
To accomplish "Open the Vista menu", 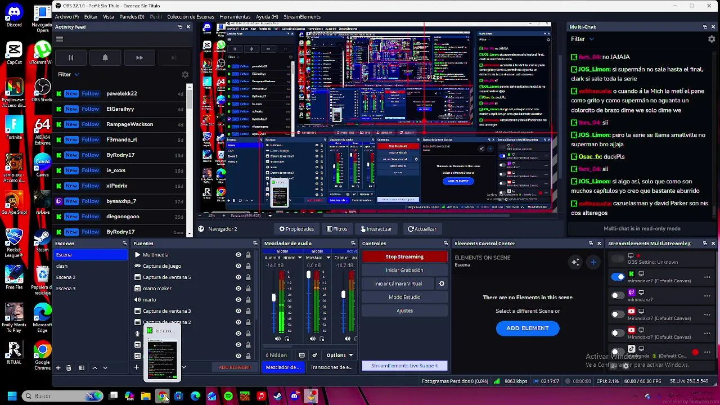I will point(109,17).
